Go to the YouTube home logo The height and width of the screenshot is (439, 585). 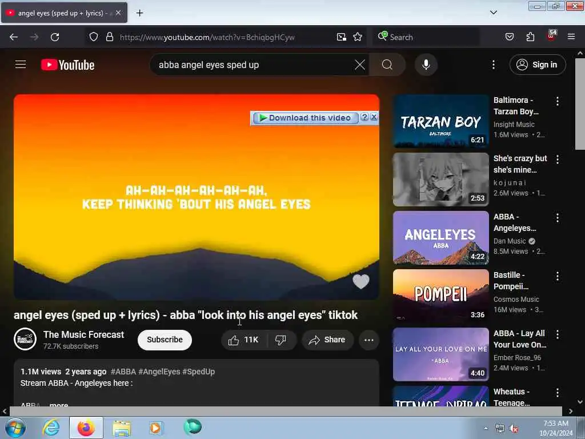(67, 65)
